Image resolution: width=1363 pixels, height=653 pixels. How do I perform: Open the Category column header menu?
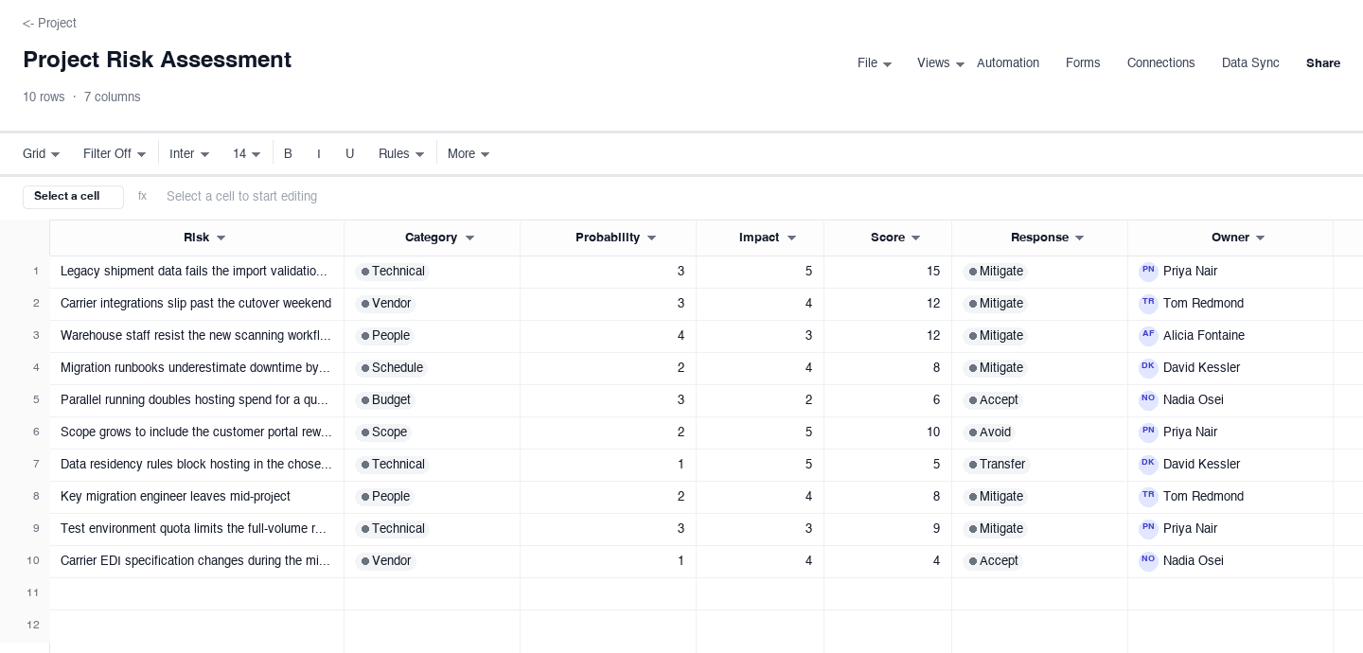[469, 238]
